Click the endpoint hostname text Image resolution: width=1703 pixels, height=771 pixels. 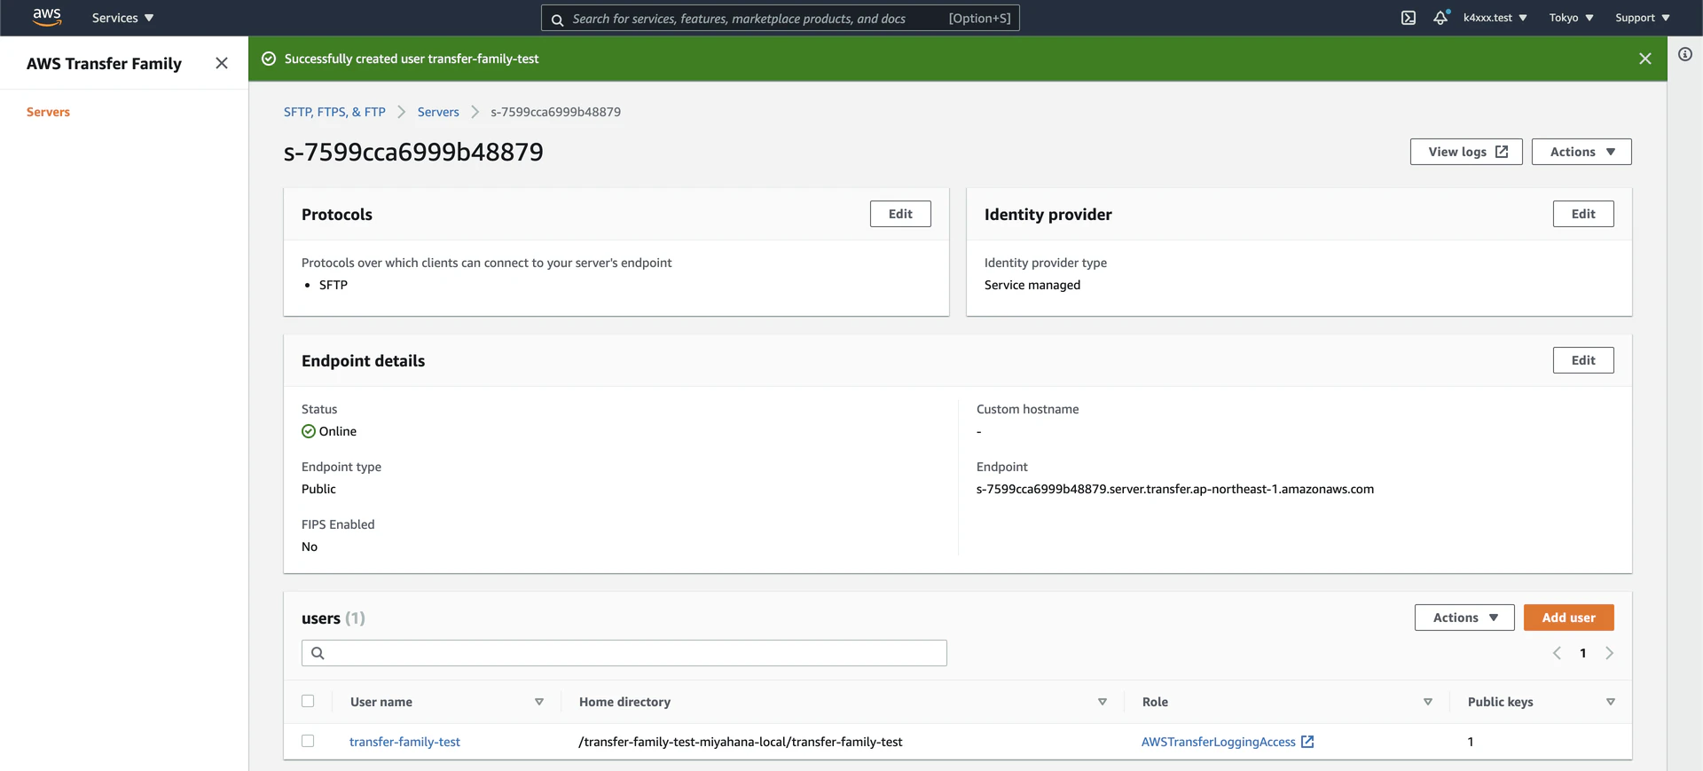tap(1175, 489)
